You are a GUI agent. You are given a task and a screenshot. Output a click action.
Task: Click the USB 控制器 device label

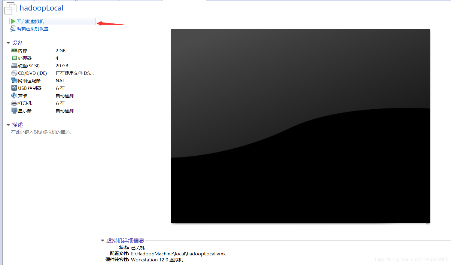tap(30, 88)
